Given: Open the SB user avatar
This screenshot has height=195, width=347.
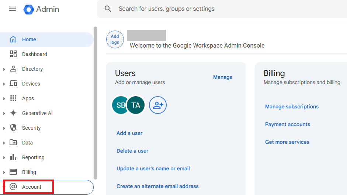Looking at the screenshot, I should click(119, 105).
